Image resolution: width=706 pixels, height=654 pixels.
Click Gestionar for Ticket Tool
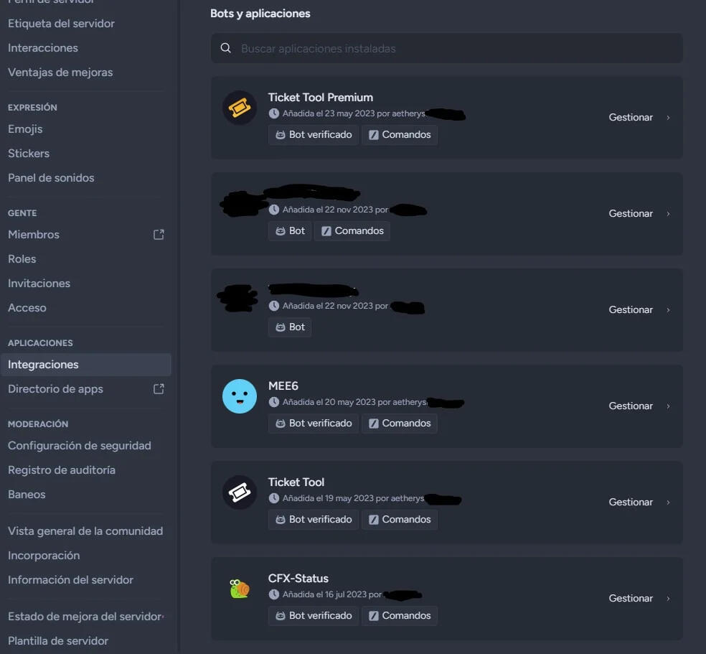[631, 503]
